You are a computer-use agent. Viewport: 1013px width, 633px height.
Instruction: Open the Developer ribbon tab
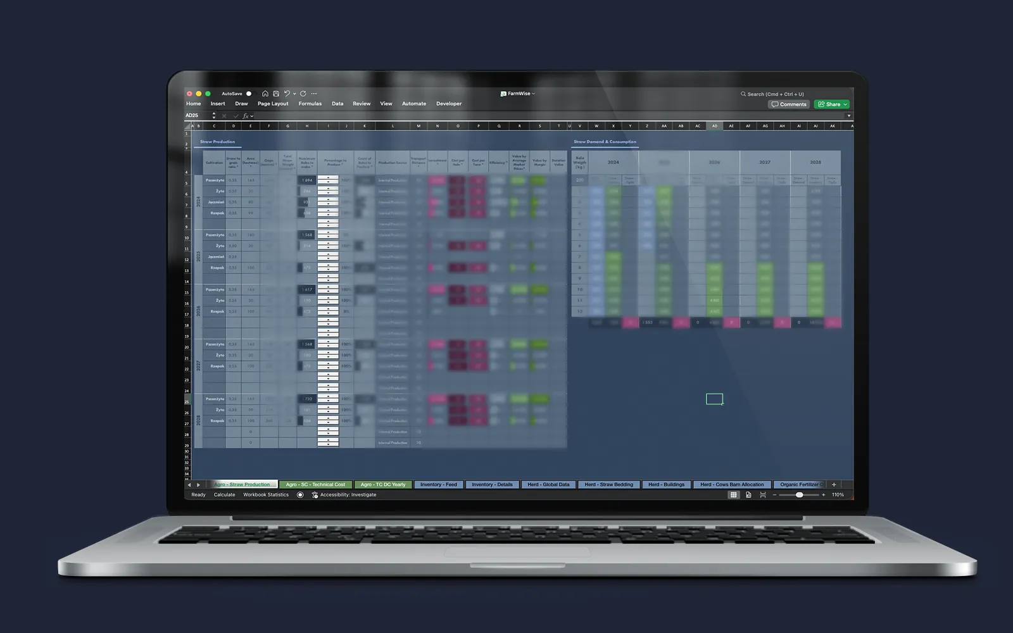click(x=449, y=104)
